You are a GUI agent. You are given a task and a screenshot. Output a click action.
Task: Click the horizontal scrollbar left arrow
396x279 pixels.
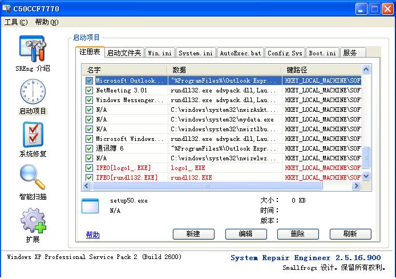click(x=87, y=186)
